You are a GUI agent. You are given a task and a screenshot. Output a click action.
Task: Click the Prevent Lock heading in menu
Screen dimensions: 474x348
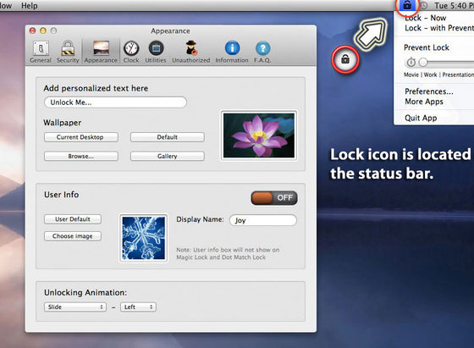pyautogui.click(x=427, y=47)
